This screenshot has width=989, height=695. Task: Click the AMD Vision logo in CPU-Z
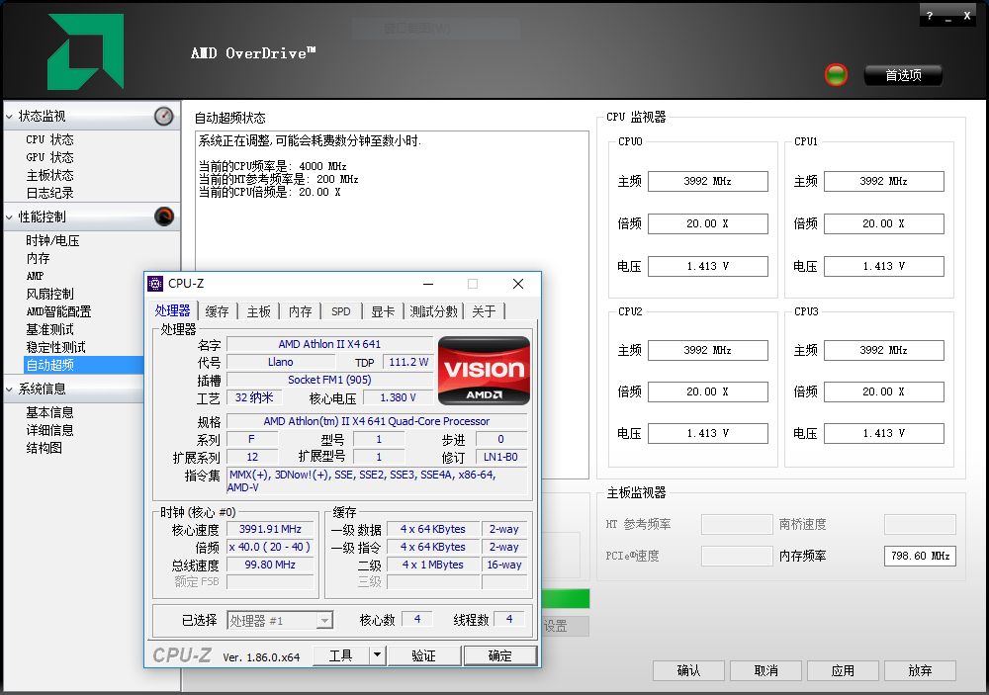(484, 370)
